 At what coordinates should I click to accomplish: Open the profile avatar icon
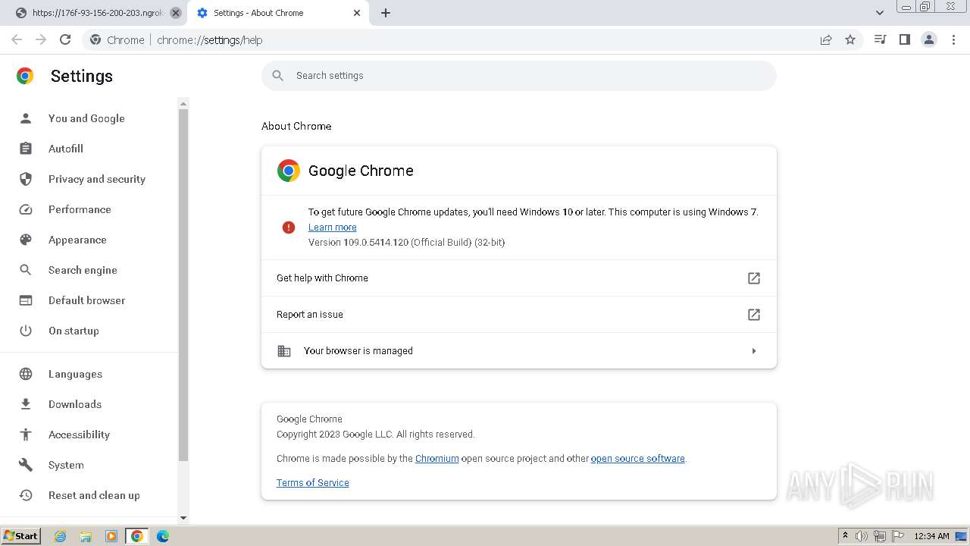(x=929, y=39)
